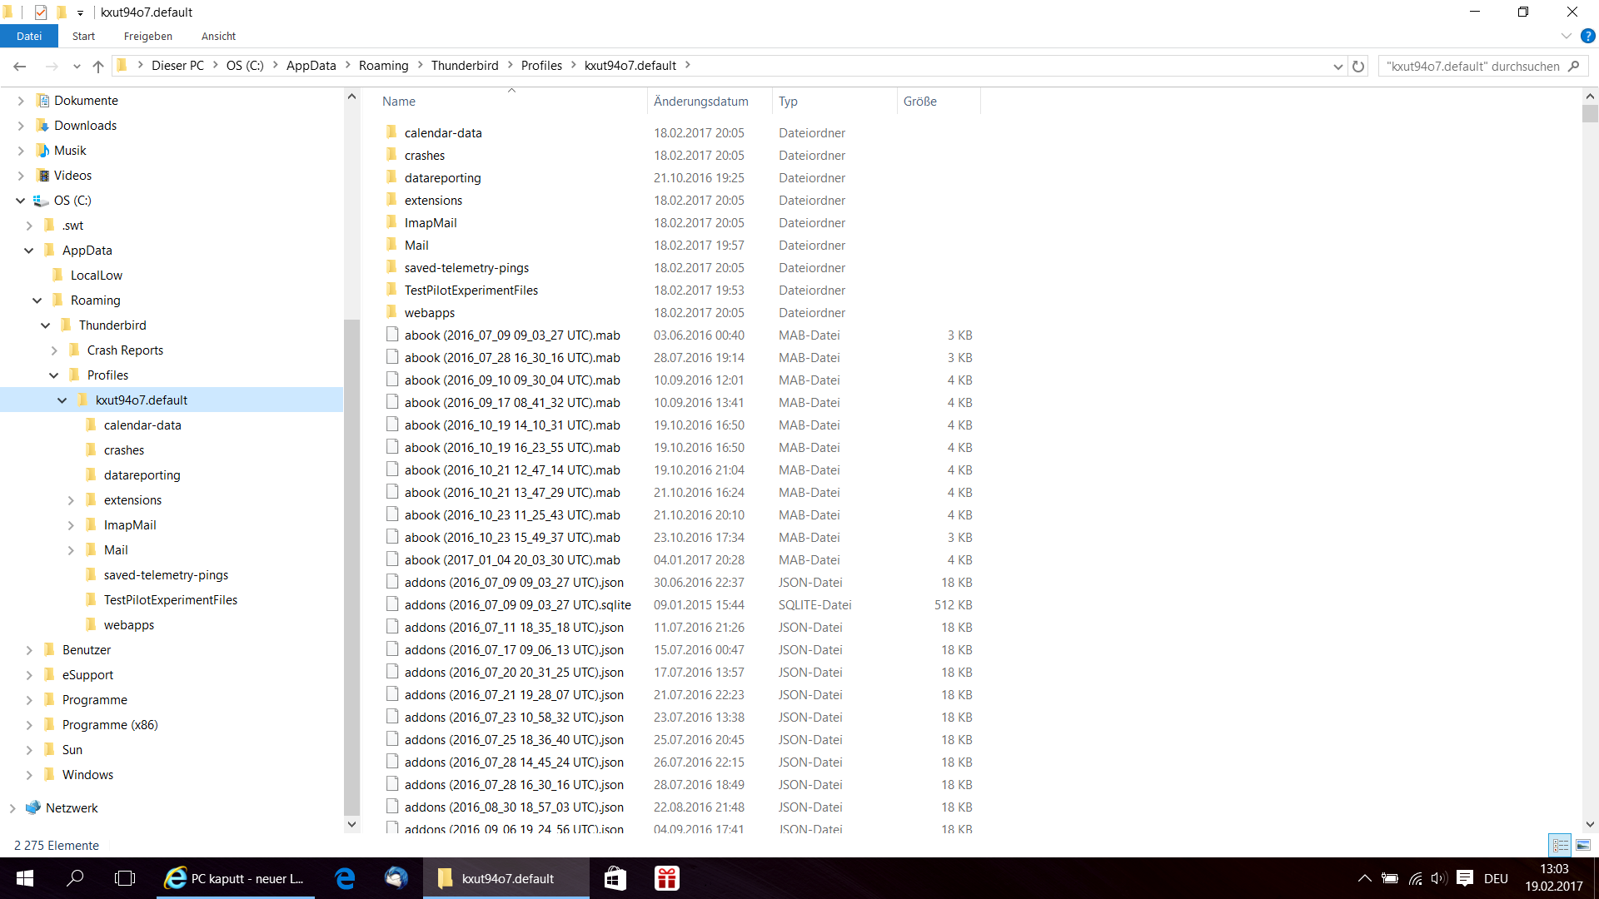The image size is (1599, 899).
Task: Open the address bar history dropdown
Action: pos(1337,67)
